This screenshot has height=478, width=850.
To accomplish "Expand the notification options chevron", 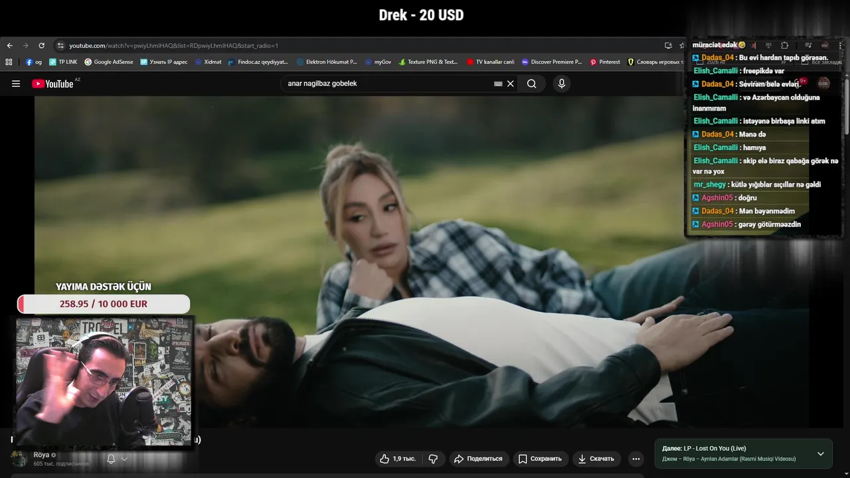I will pyautogui.click(x=124, y=459).
